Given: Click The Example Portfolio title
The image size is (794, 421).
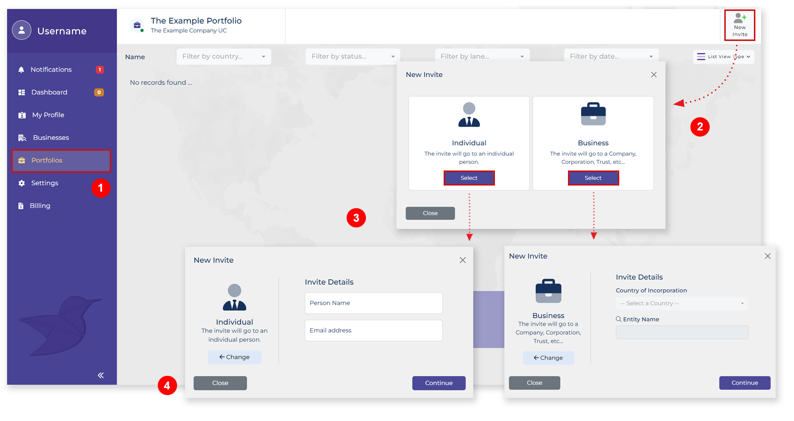Looking at the screenshot, I should [196, 21].
